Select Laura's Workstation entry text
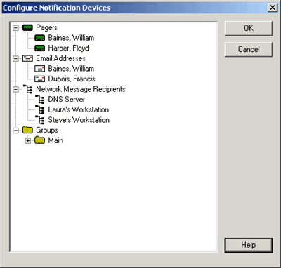 point(79,109)
